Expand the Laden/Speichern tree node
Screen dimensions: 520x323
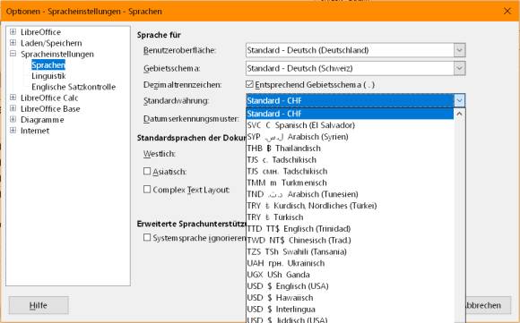(13, 43)
